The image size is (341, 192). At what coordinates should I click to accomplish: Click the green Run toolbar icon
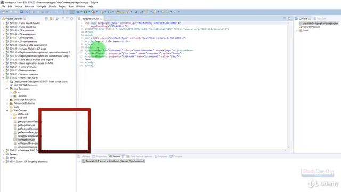tap(85, 12)
